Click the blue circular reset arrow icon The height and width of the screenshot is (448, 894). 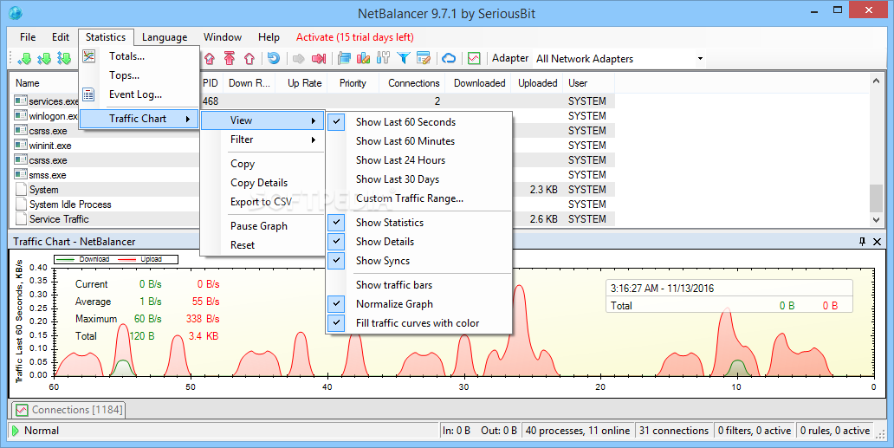274,58
